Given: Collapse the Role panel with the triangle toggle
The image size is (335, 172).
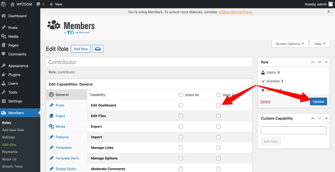Looking at the screenshot, I should pos(326,62).
